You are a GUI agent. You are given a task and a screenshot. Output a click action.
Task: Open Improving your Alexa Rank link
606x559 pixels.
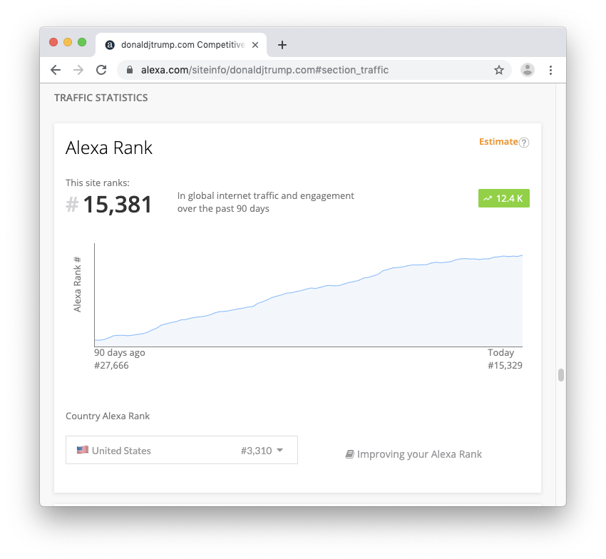(419, 454)
